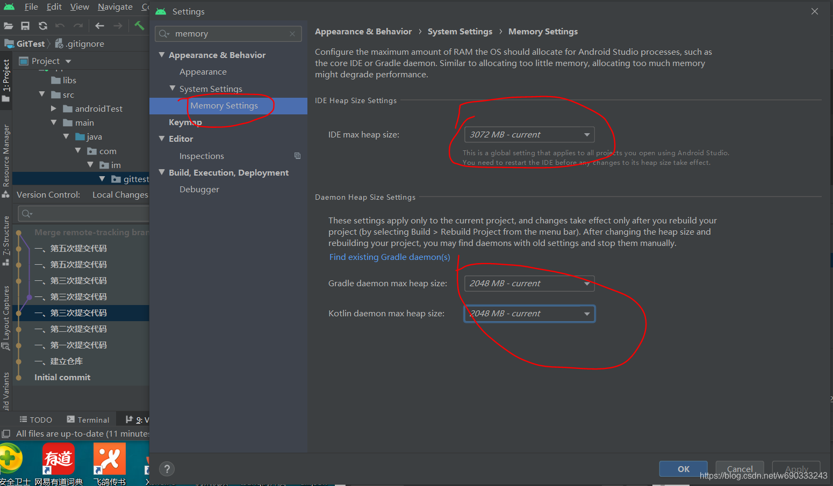Open the Keymap settings page
The width and height of the screenshot is (833, 486).
pos(185,122)
